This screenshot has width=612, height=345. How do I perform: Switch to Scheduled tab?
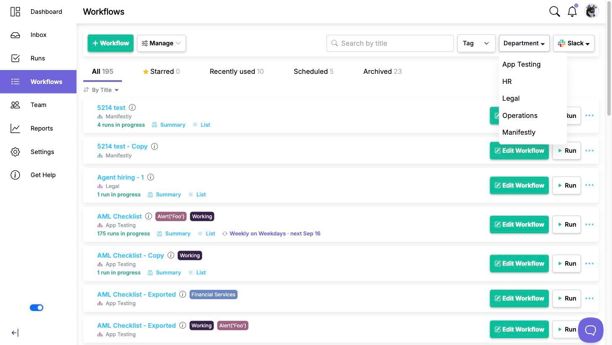pyautogui.click(x=314, y=71)
